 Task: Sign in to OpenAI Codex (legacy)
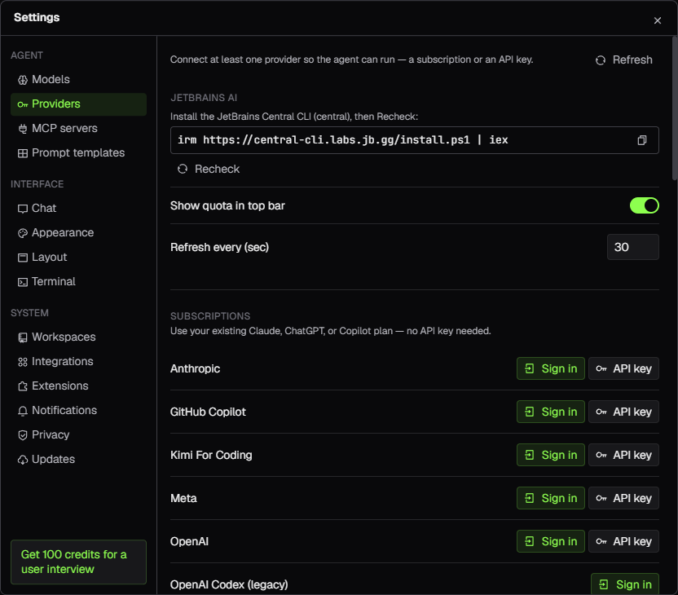tap(625, 584)
